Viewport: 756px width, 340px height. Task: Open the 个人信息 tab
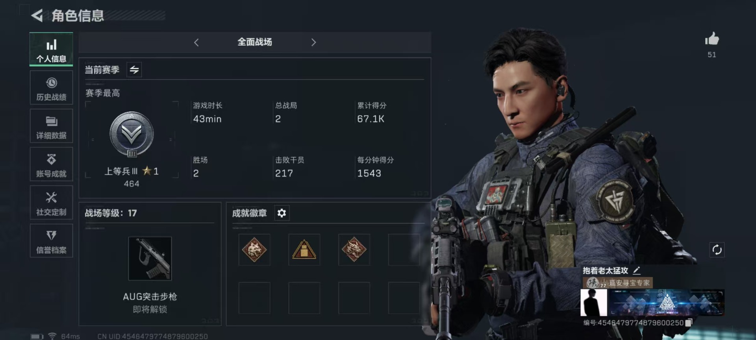click(x=51, y=49)
